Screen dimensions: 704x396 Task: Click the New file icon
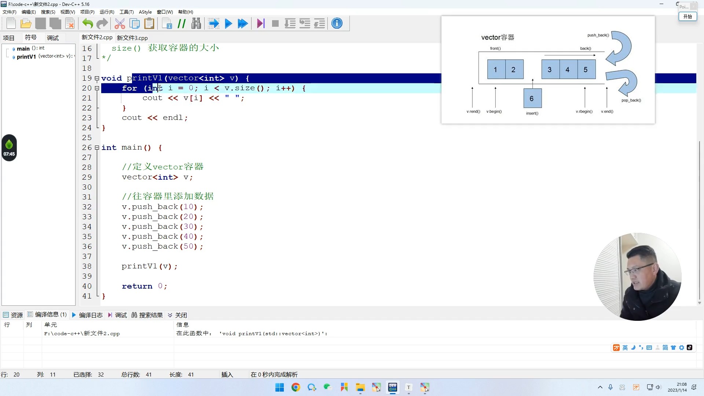(11, 24)
